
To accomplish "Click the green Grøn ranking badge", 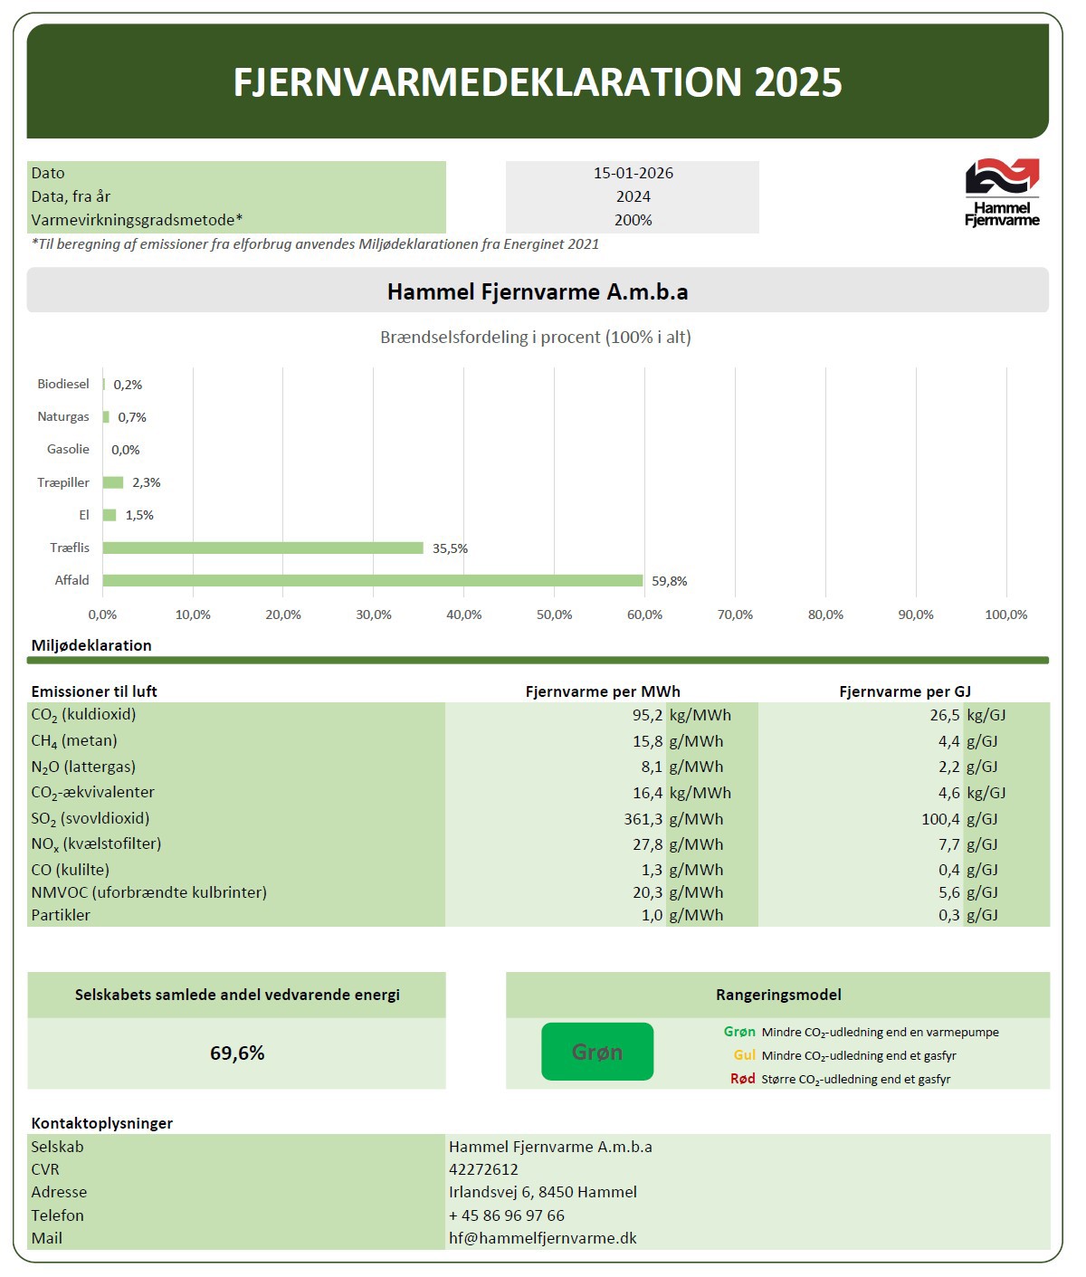I will pyautogui.click(x=597, y=1052).
